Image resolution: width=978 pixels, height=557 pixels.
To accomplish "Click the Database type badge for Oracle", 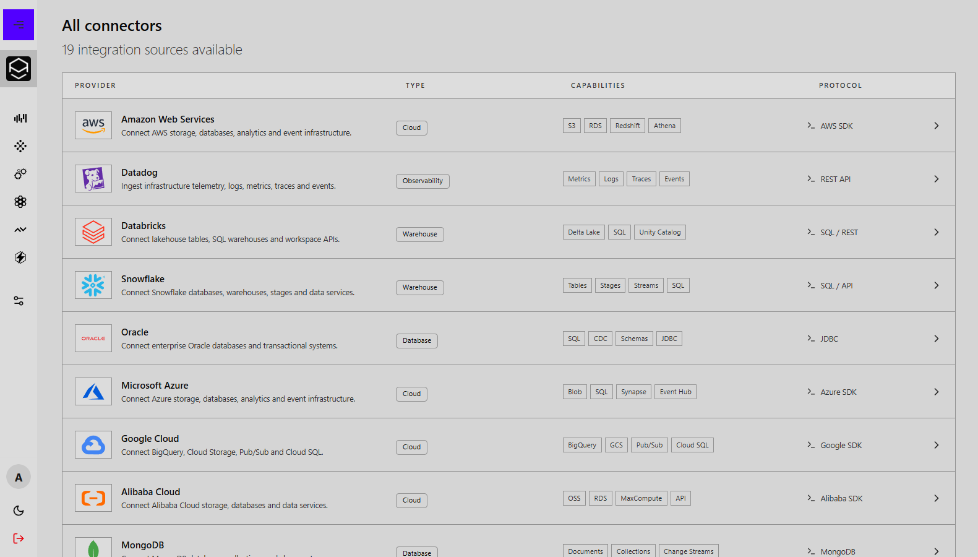I will pos(417,341).
